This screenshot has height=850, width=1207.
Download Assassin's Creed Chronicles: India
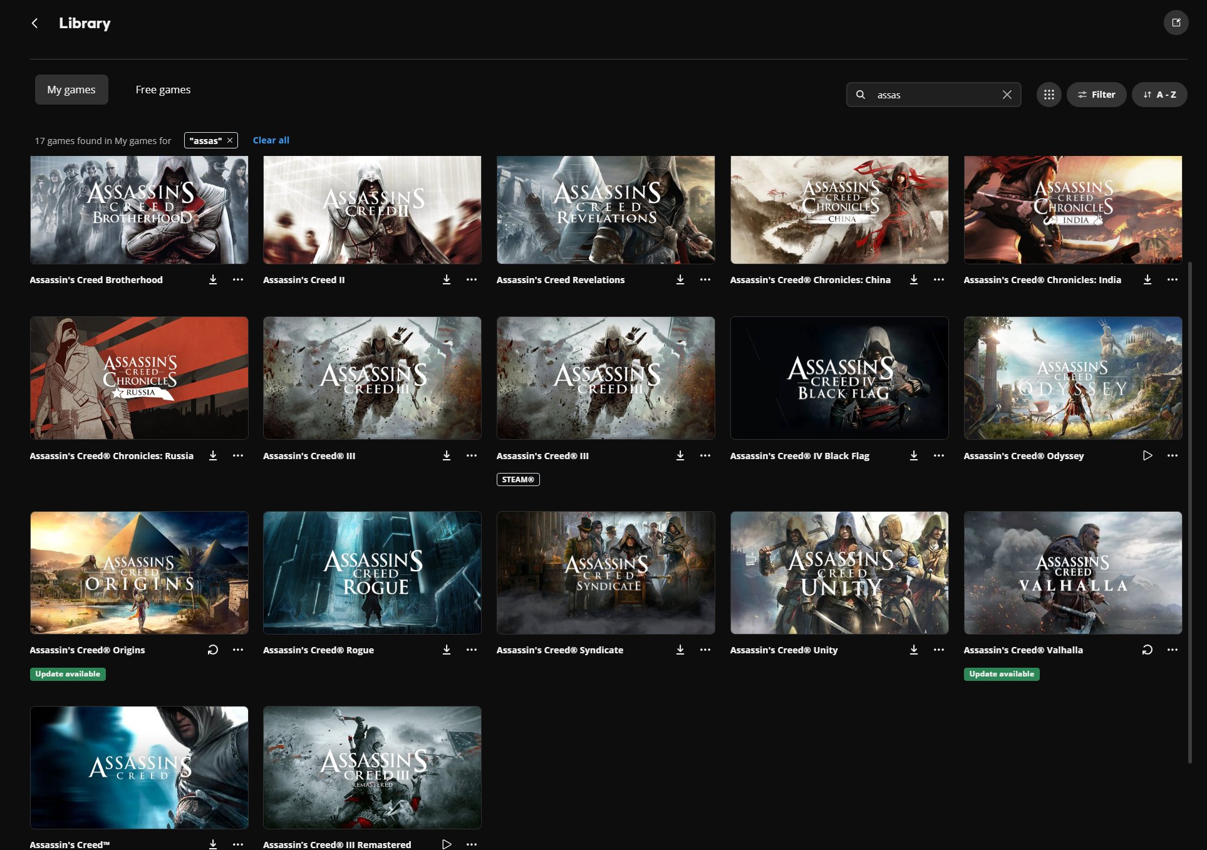pos(1147,280)
